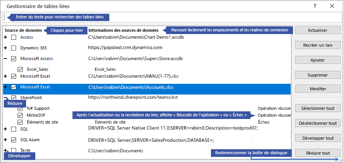Toggle the Éléments de site checkbox
This screenshot has height=163, width=344.
coord(20,122)
